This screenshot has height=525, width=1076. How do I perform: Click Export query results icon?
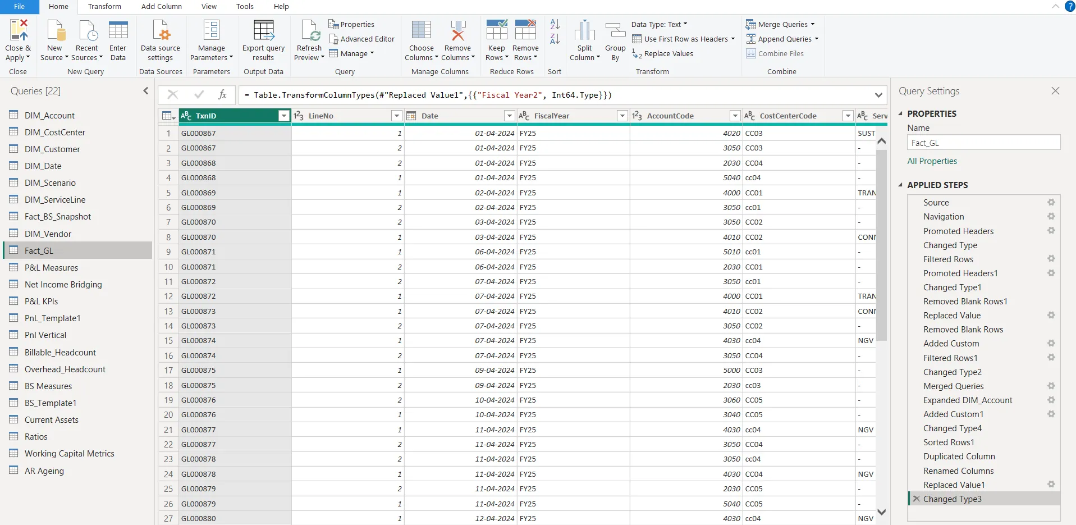[x=263, y=30]
